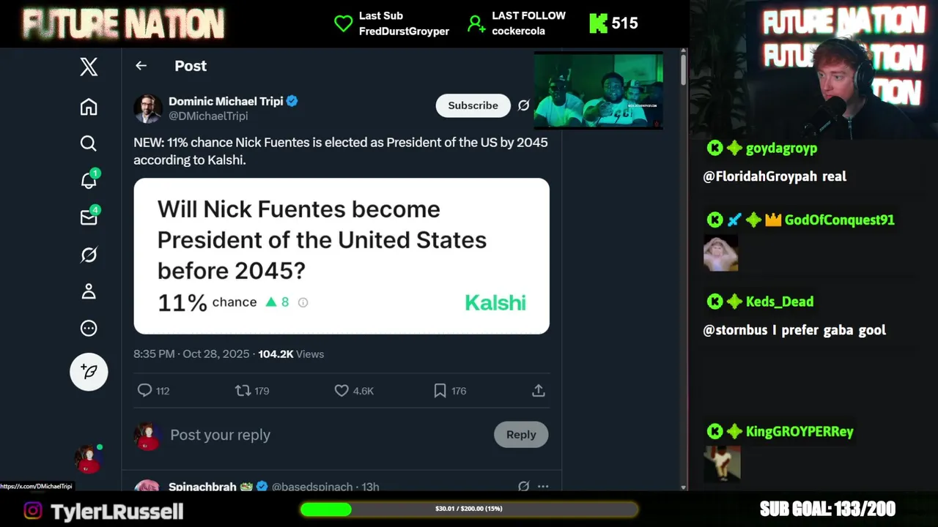938x527 pixels.
Task: Expand the More circle menu in sidebar
Action: coord(89,328)
